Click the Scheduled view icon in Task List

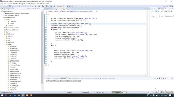point(158,11)
